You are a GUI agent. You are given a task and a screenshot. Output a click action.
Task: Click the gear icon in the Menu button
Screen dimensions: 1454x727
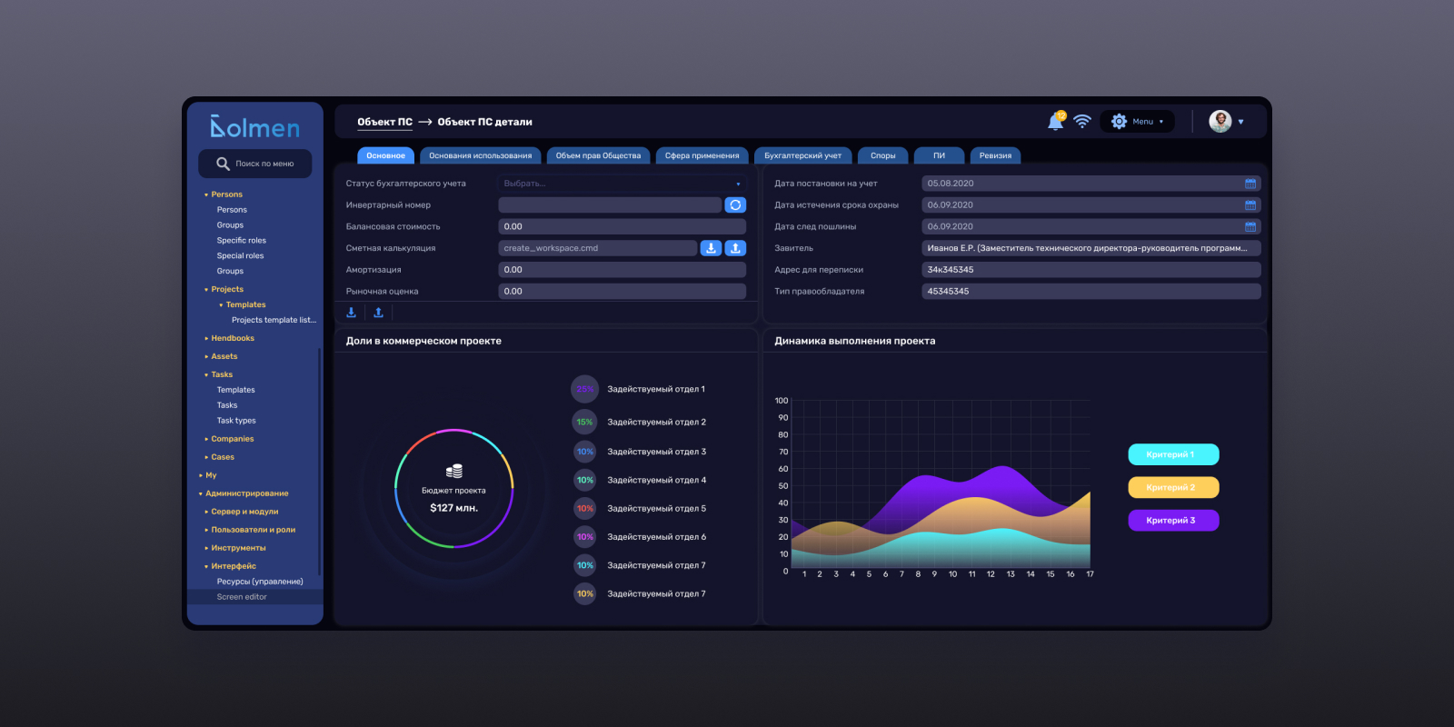point(1119,121)
